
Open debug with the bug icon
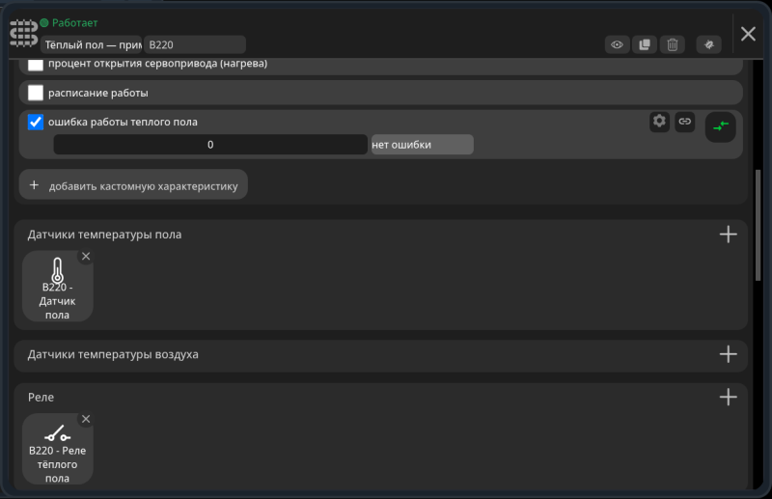[x=709, y=44]
